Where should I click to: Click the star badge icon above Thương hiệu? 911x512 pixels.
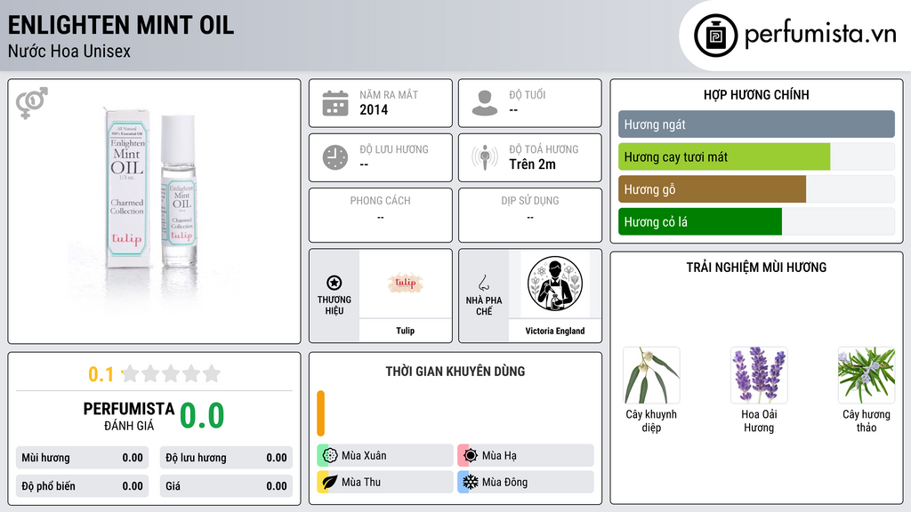pyautogui.click(x=335, y=283)
